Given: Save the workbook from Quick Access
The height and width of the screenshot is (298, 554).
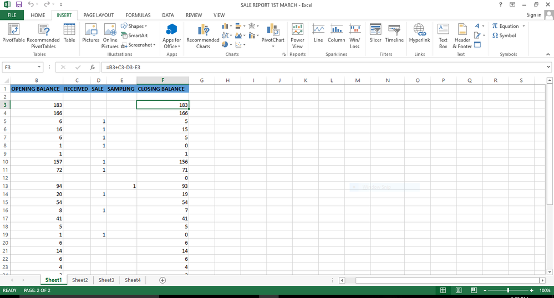Looking at the screenshot, I should [x=19, y=4].
